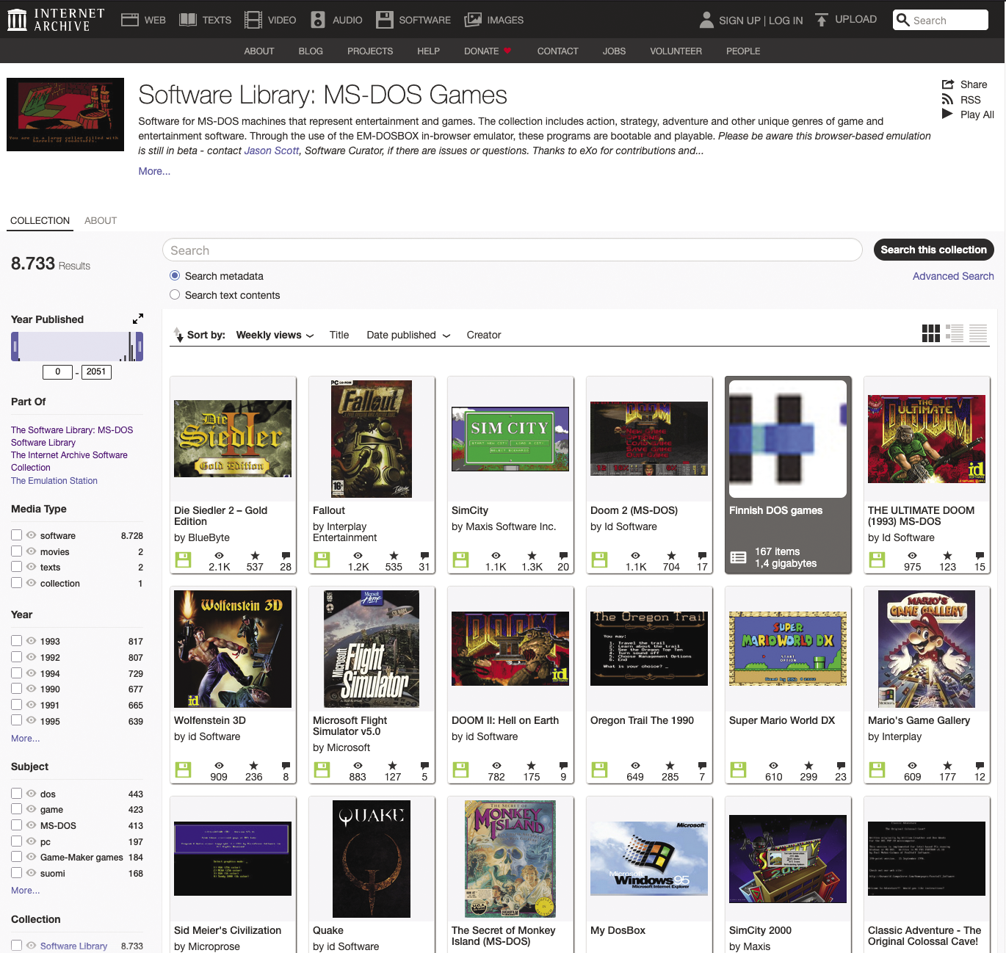The height and width of the screenshot is (953, 1006).
Task: Click the Upload icon
Action: tap(820, 18)
